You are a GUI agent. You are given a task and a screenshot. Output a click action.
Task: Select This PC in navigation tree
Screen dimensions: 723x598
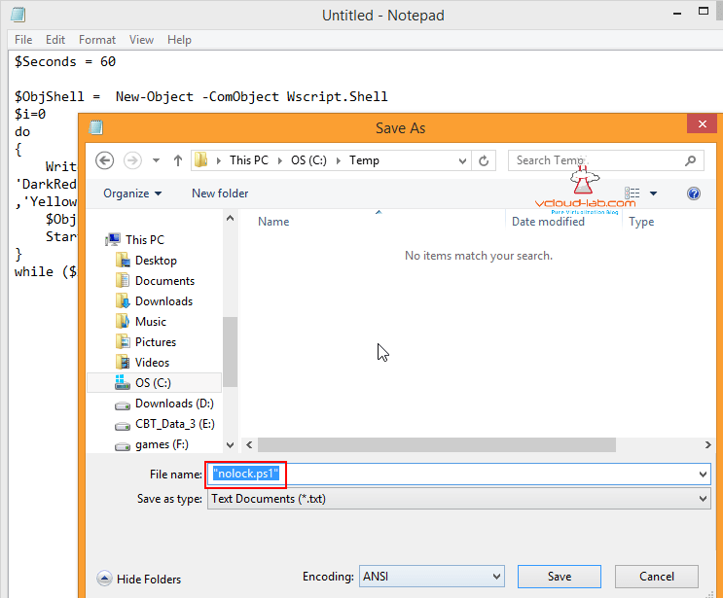click(145, 240)
